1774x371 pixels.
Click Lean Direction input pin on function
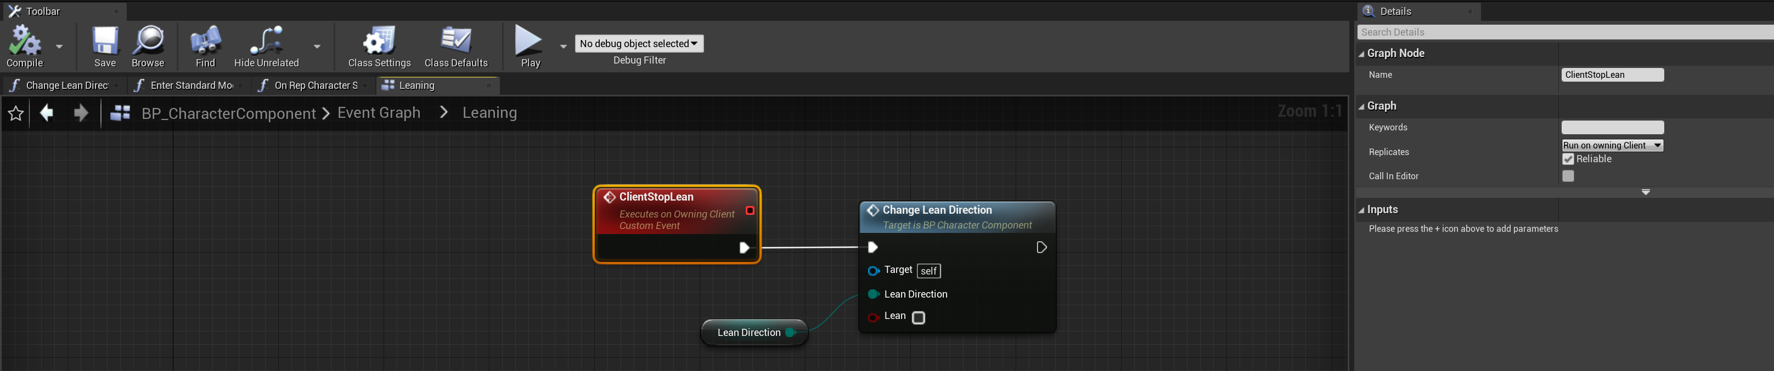[x=873, y=294]
